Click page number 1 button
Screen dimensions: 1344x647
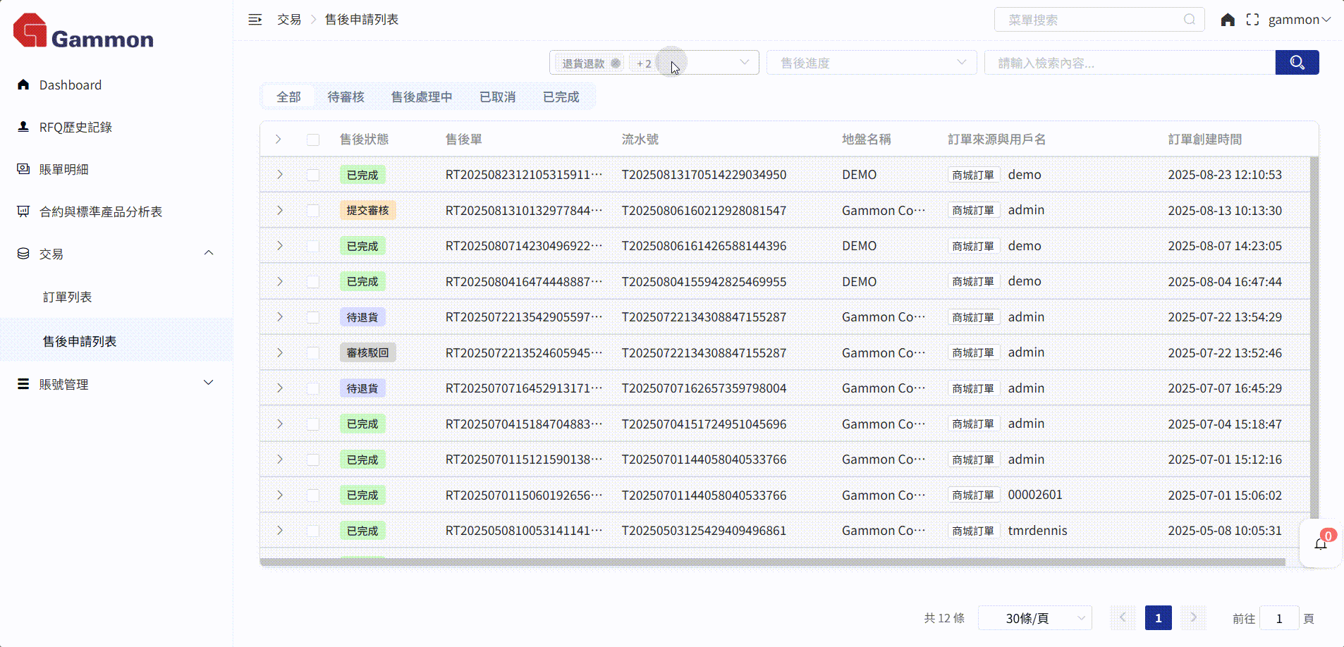point(1158,618)
